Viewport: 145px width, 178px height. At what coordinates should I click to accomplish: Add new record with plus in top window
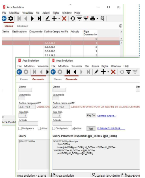coord(54,18)
